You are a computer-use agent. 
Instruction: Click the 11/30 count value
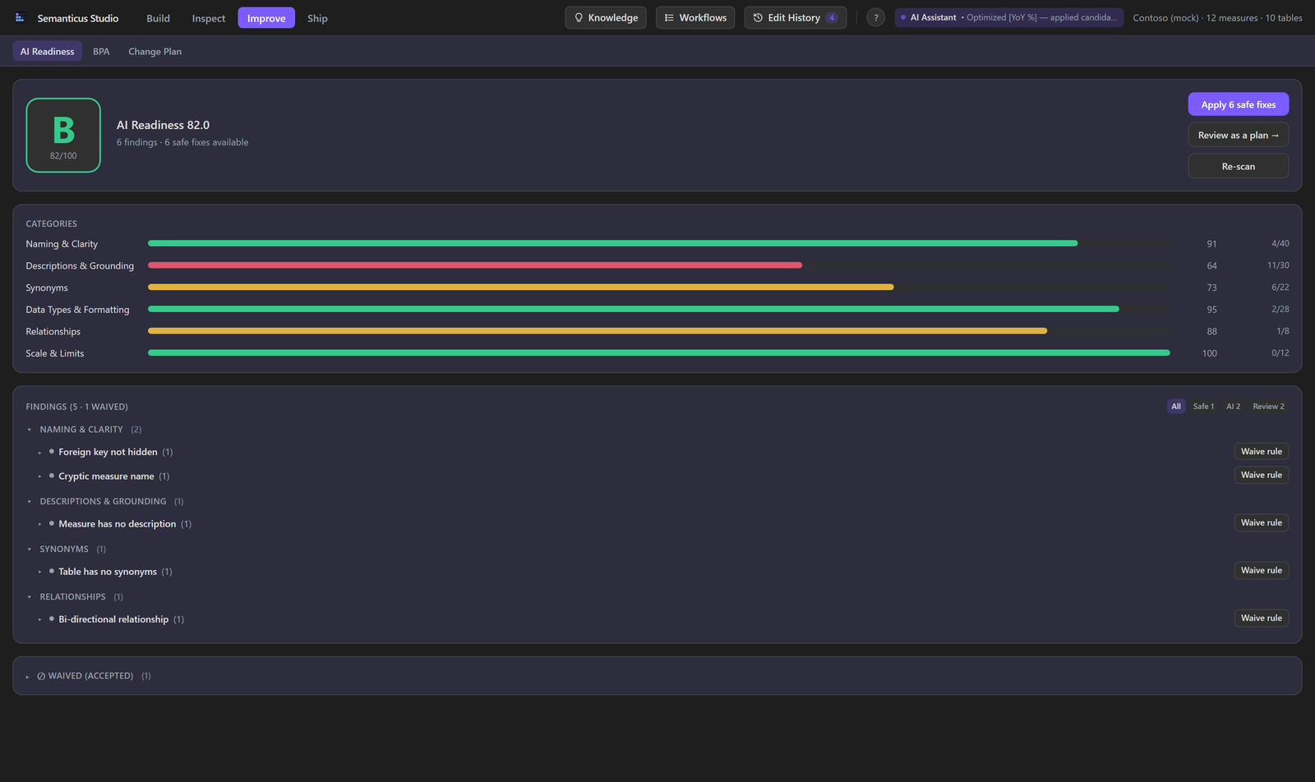click(x=1278, y=265)
